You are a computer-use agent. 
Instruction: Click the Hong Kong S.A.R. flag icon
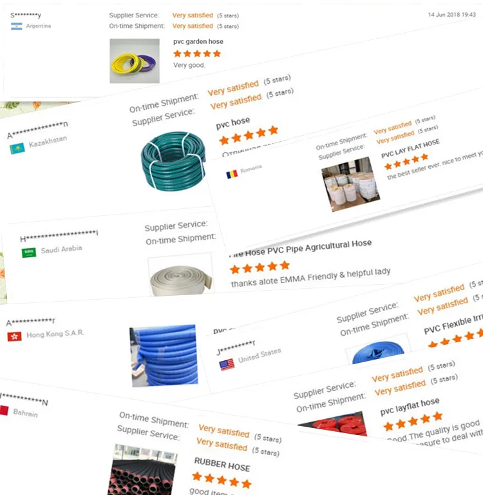point(15,336)
